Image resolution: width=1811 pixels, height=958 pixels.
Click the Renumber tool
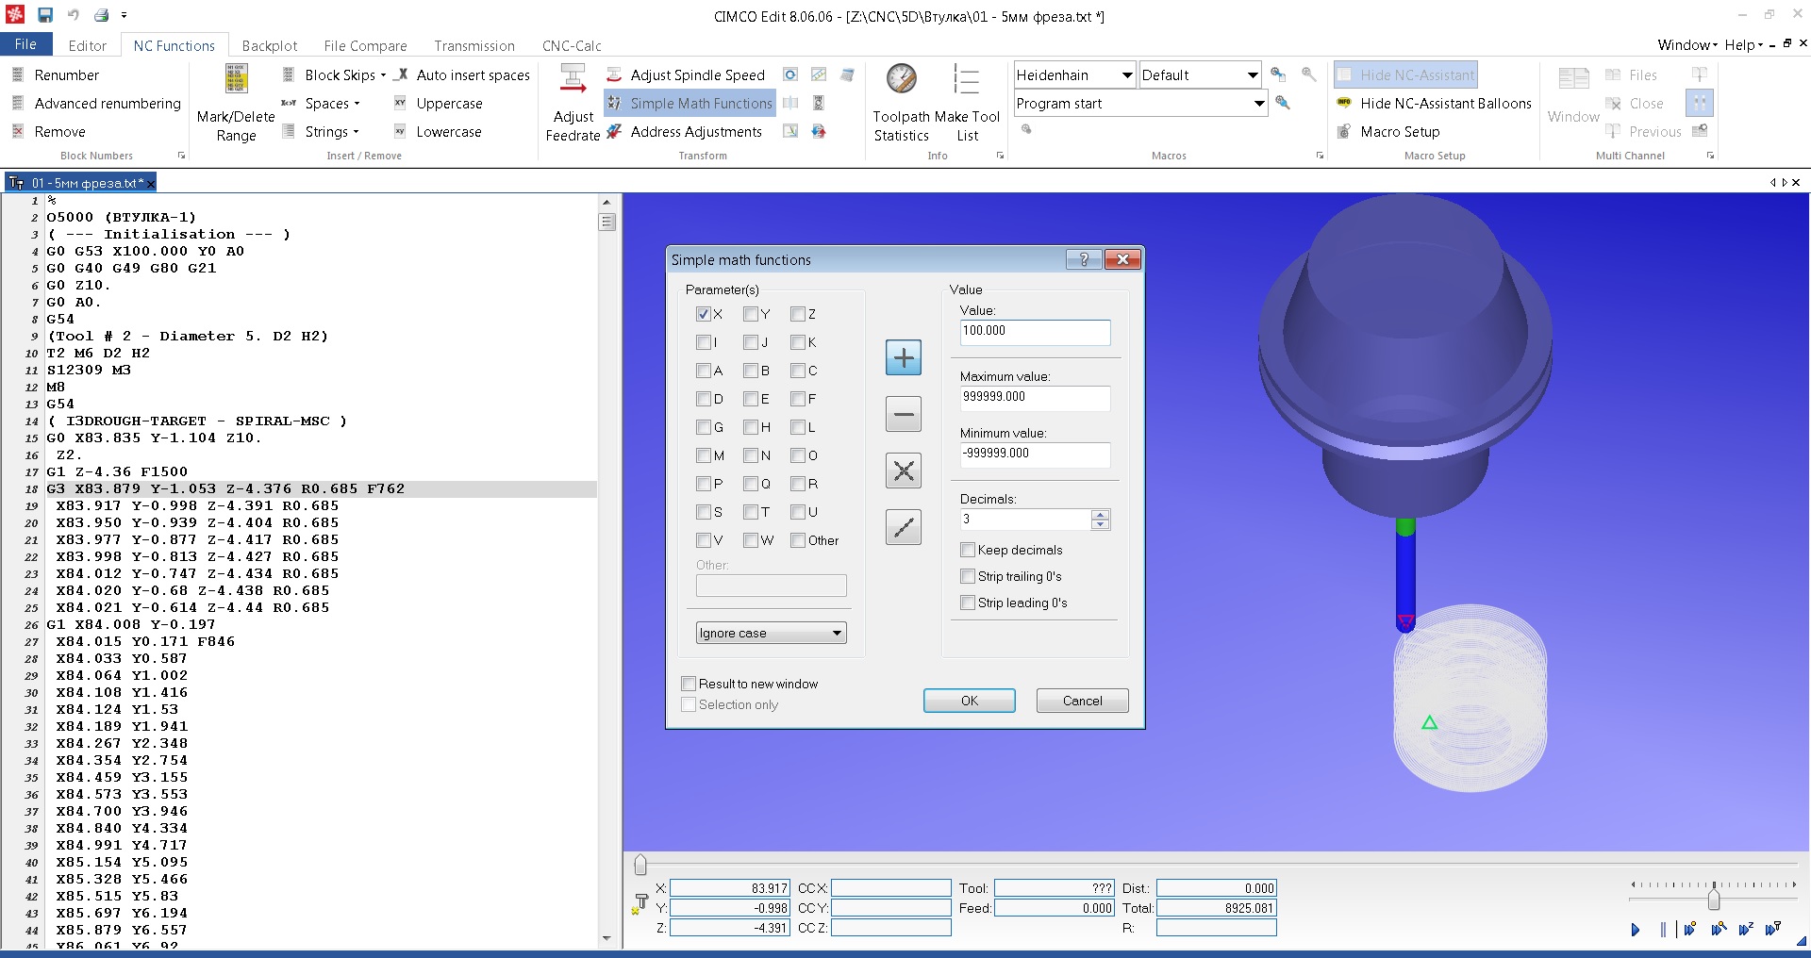click(57, 75)
